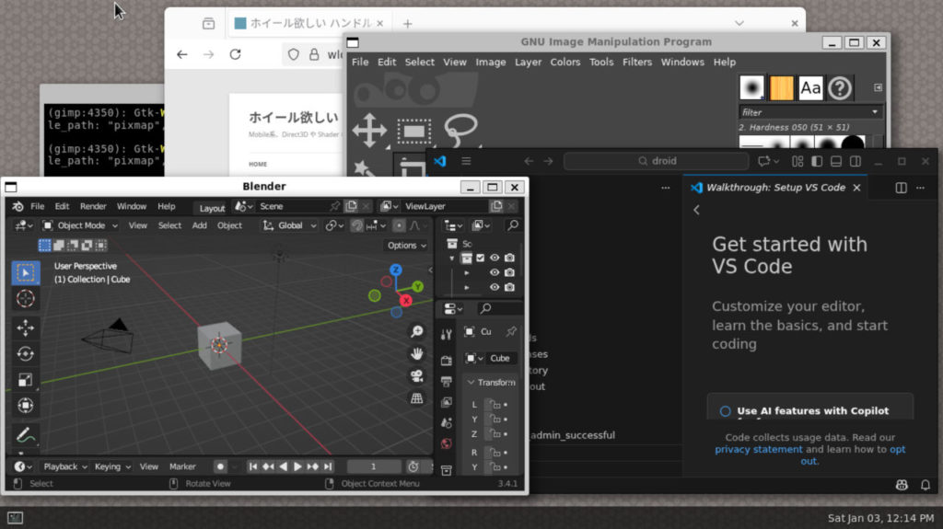
Task: Click the red X axis on viewport gizmo
Action: [406, 301]
